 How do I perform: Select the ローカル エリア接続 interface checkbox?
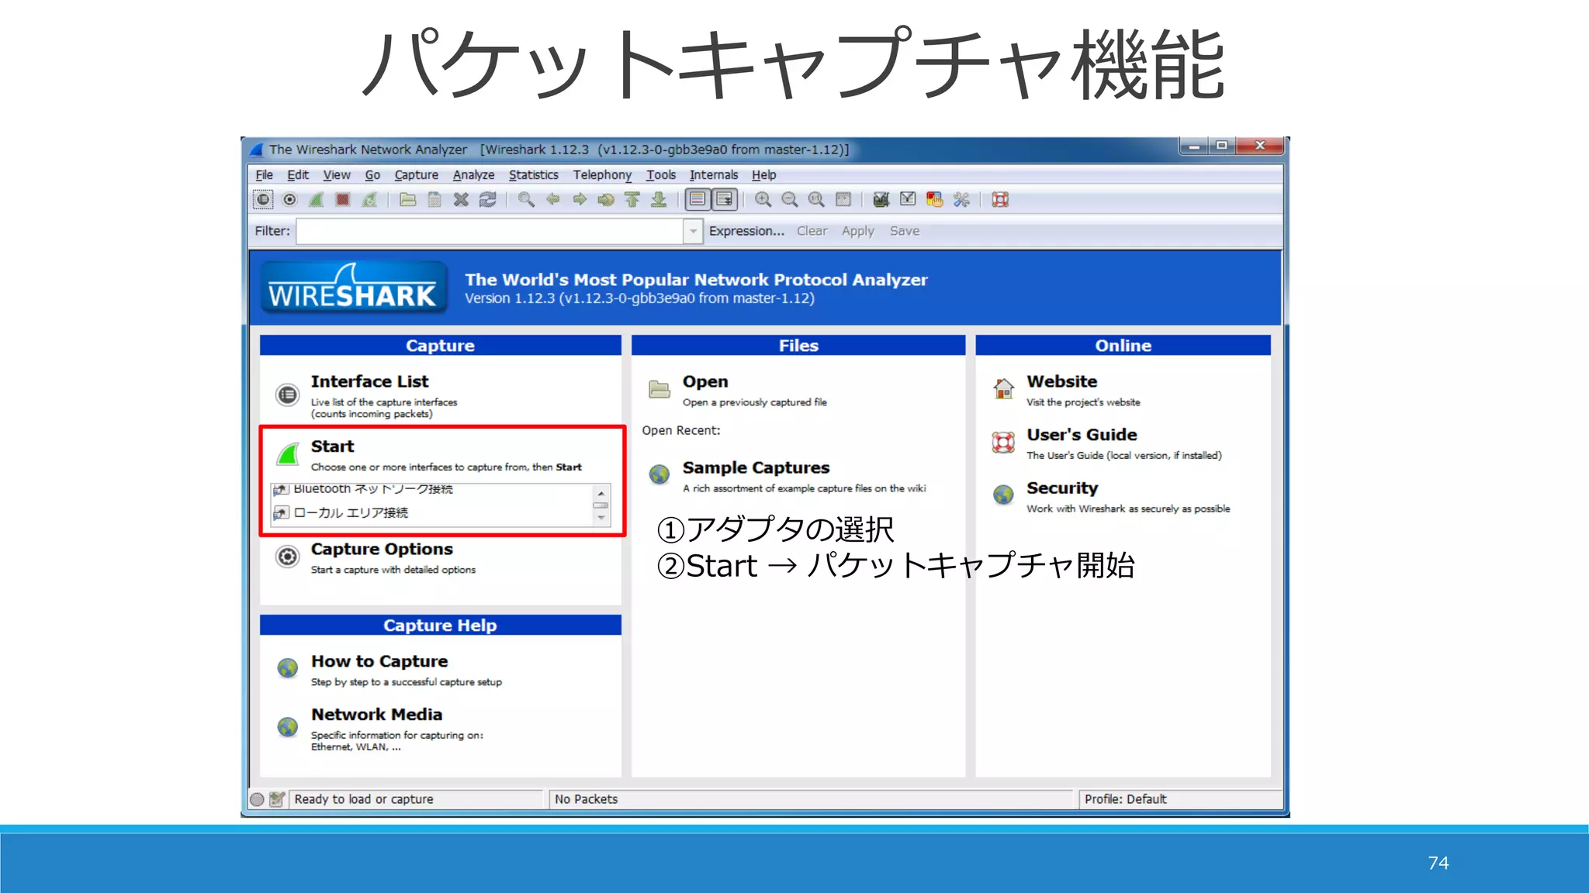click(282, 512)
